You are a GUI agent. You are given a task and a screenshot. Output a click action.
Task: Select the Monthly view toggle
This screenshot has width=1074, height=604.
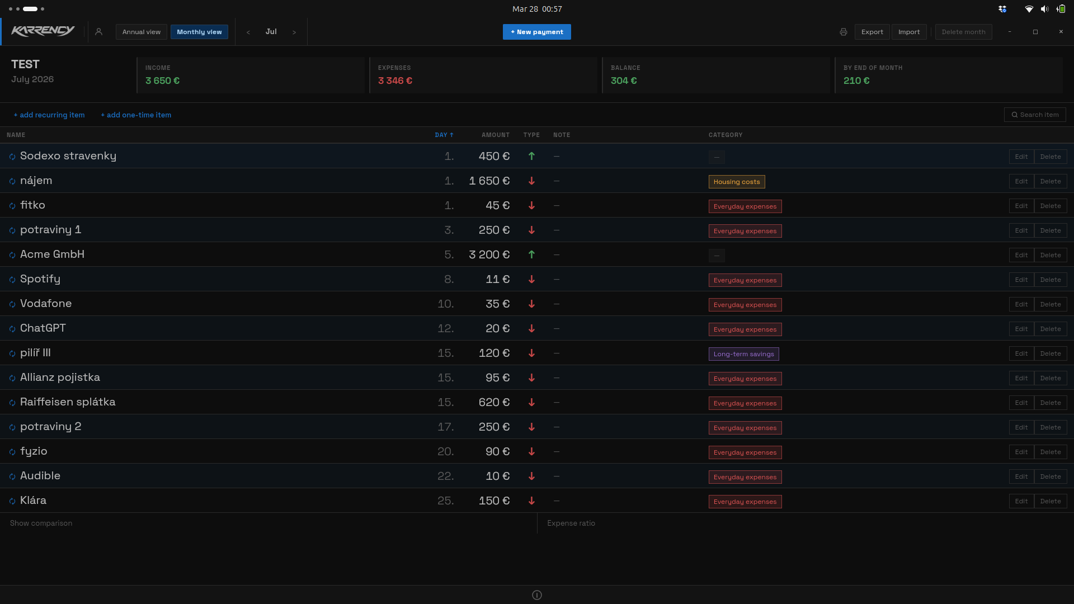click(199, 32)
